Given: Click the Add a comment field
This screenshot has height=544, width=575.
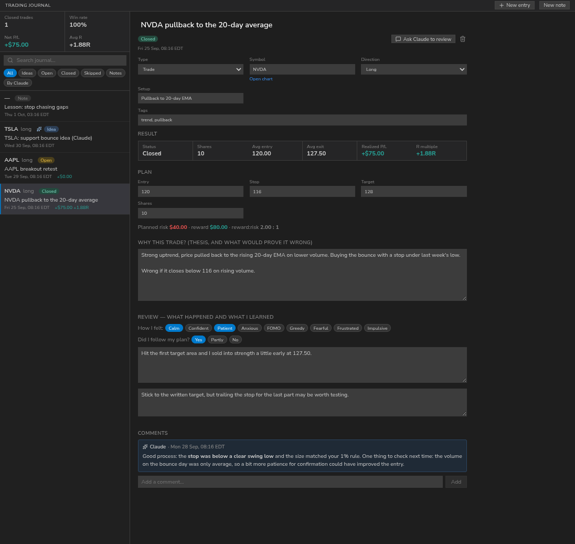Looking at the screenshot, I should coord(290,482).
